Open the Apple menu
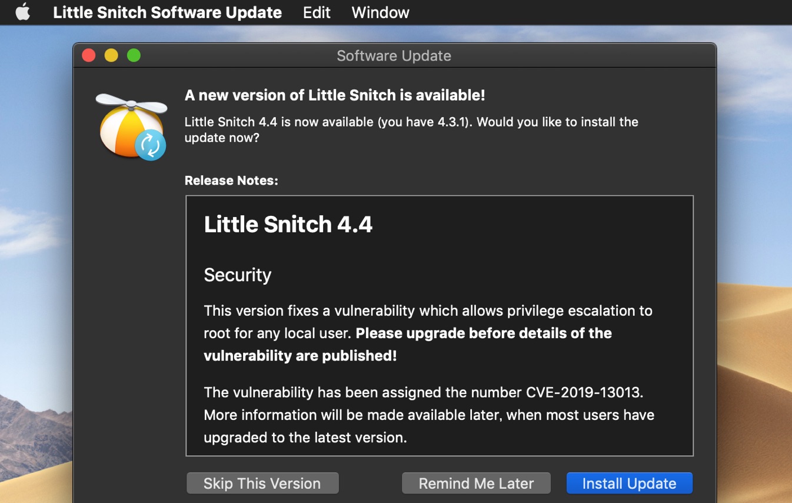Screen dimensions: 792x503 point(22,12)
